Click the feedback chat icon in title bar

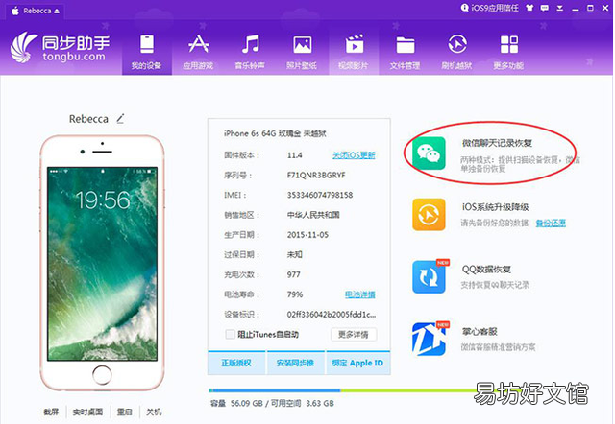pos(545,8)
